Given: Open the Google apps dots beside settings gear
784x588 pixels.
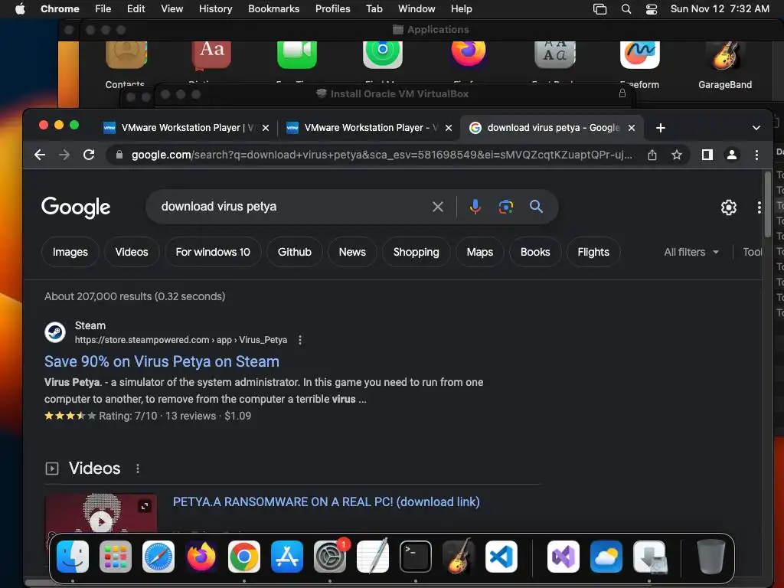Looking at the screenshot, I should click(x=759, y=207).
